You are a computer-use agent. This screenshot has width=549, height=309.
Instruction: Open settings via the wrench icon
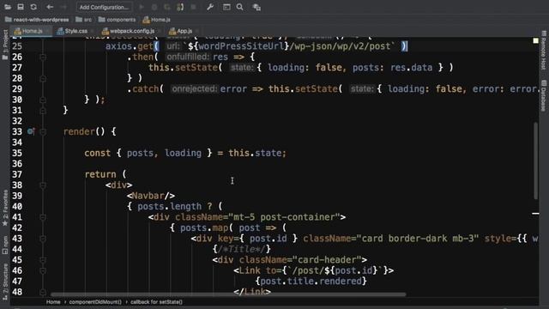(x=210, y=7)
